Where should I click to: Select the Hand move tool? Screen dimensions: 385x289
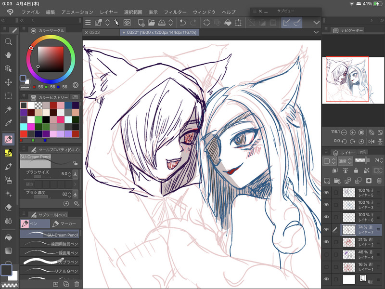tap(8, 55)
